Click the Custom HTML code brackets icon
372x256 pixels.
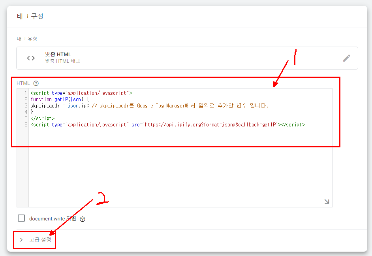pos(31,58)
